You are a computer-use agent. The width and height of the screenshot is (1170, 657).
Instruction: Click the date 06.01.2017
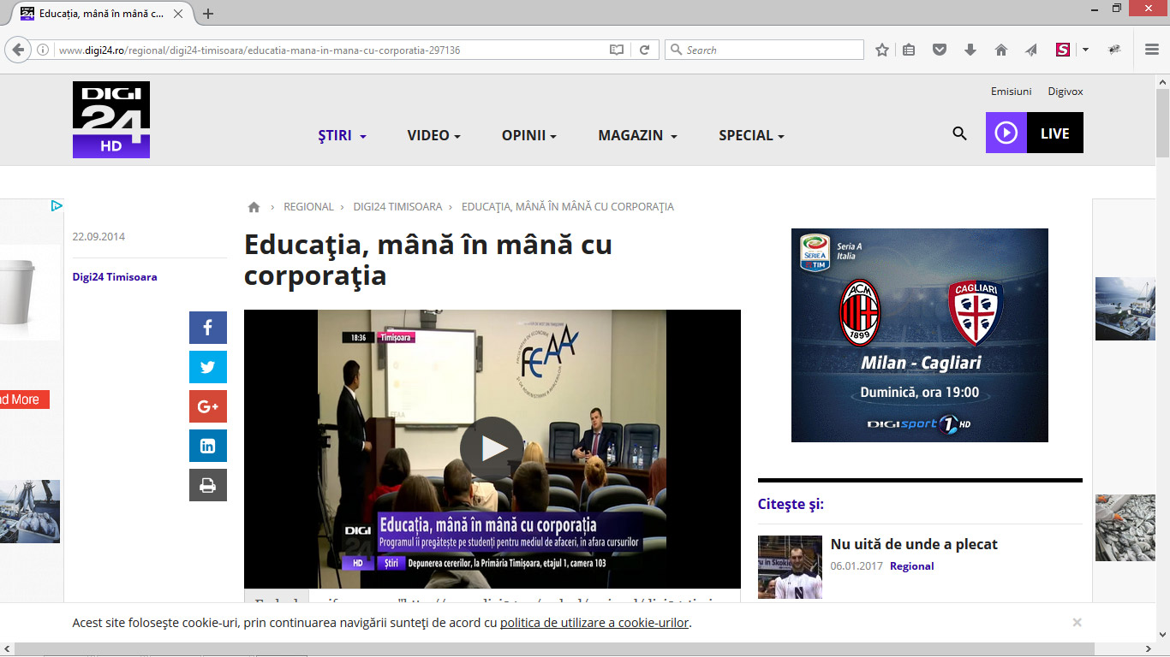(x=856, y=566)
